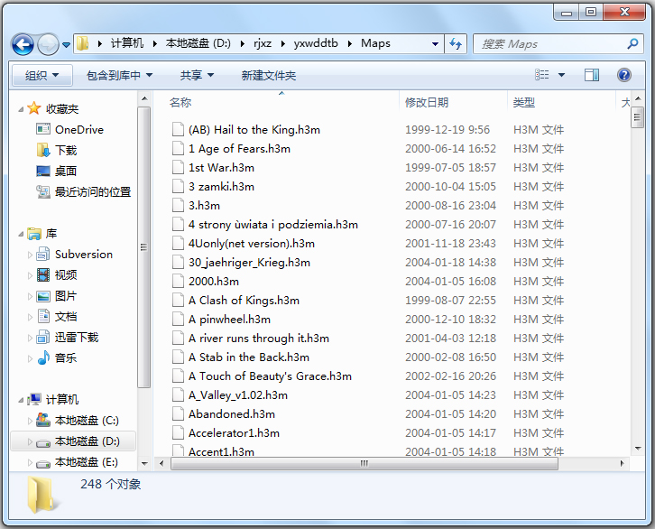Open OneDrive in the favorites sidebar

[78, 129]
